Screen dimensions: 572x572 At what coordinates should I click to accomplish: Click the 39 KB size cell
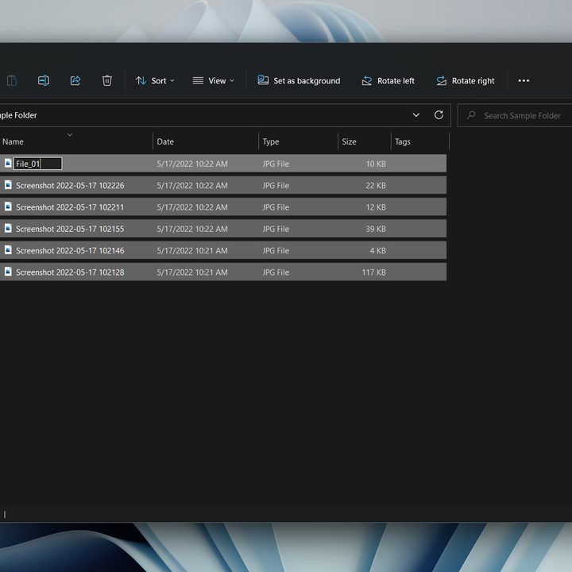376,229
